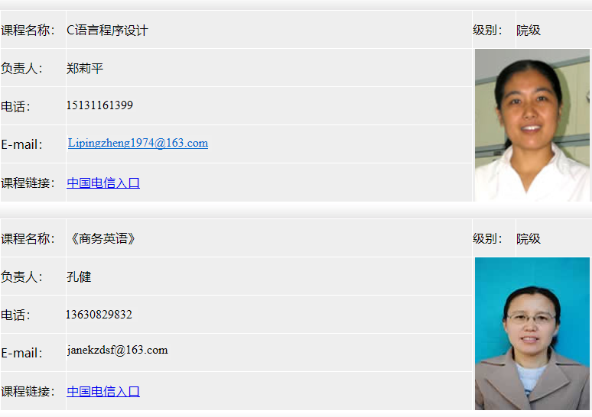Screen dimensions: 592x417
Task: Click the 课程链接 label of second course
Action: (x=28, y=391)
